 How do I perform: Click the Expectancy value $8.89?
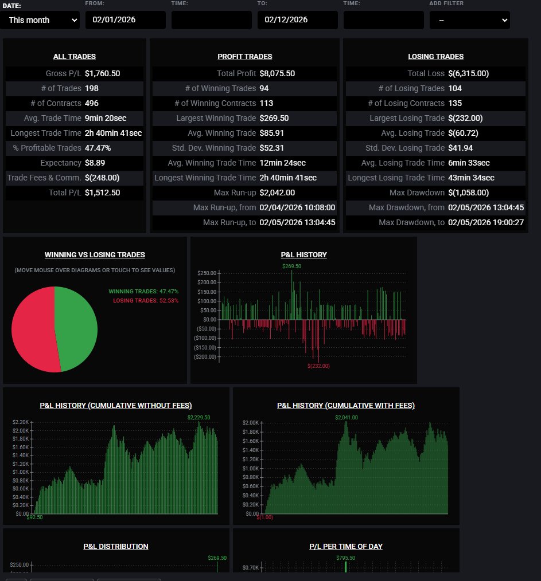click(x=95, y=163)
